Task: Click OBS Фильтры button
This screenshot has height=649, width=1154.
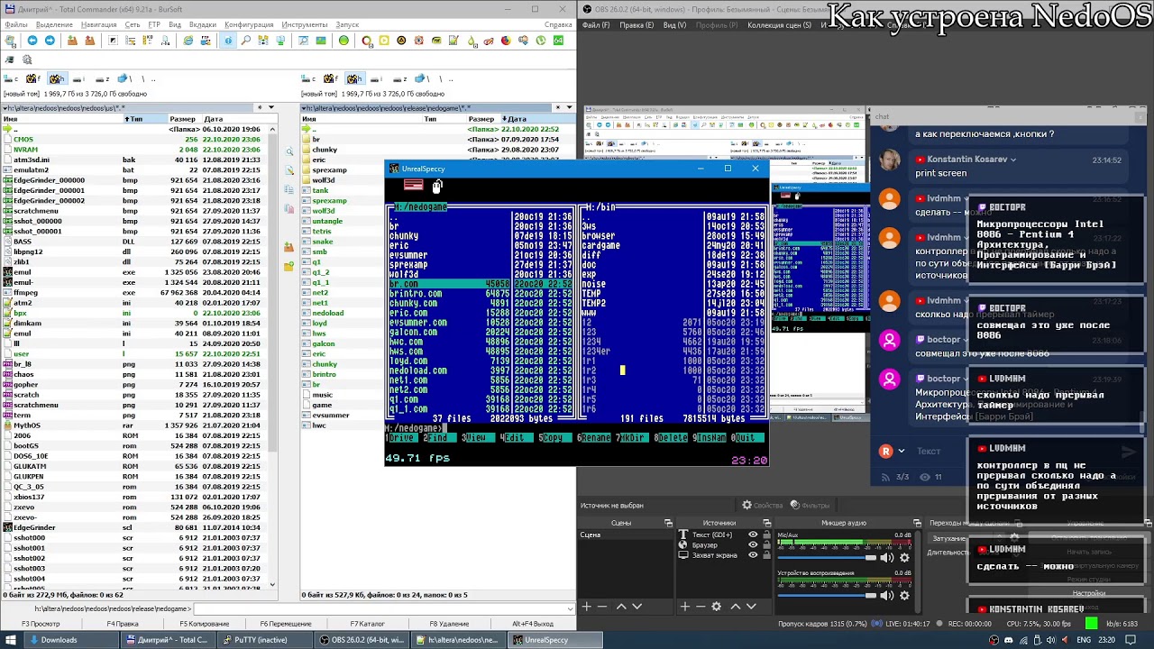Action: 810,506
